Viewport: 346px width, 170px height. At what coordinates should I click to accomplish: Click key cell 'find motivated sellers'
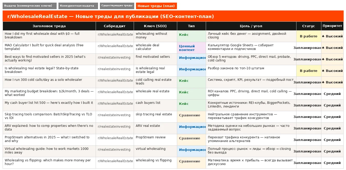pyautogui.click(x=155, y=59)
